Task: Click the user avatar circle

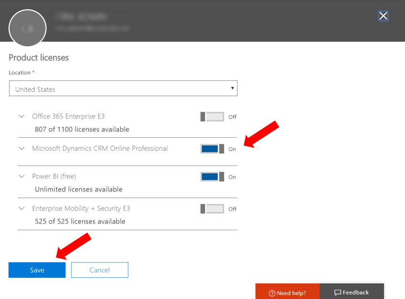Action: [27, 28]
